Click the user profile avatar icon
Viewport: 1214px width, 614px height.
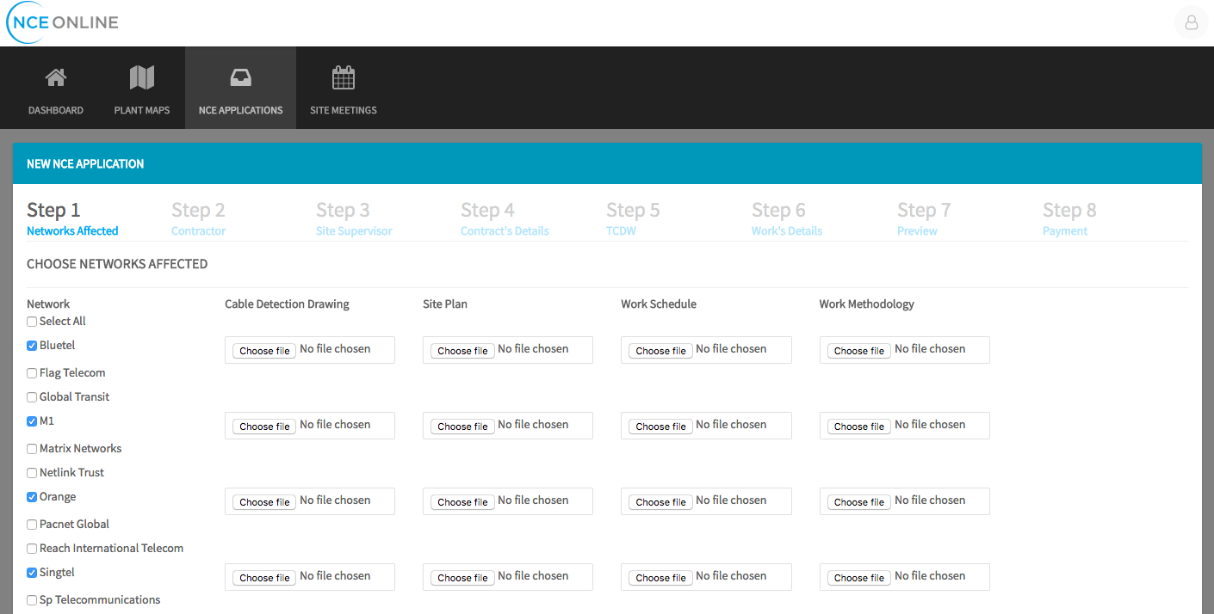point(1192,23)
